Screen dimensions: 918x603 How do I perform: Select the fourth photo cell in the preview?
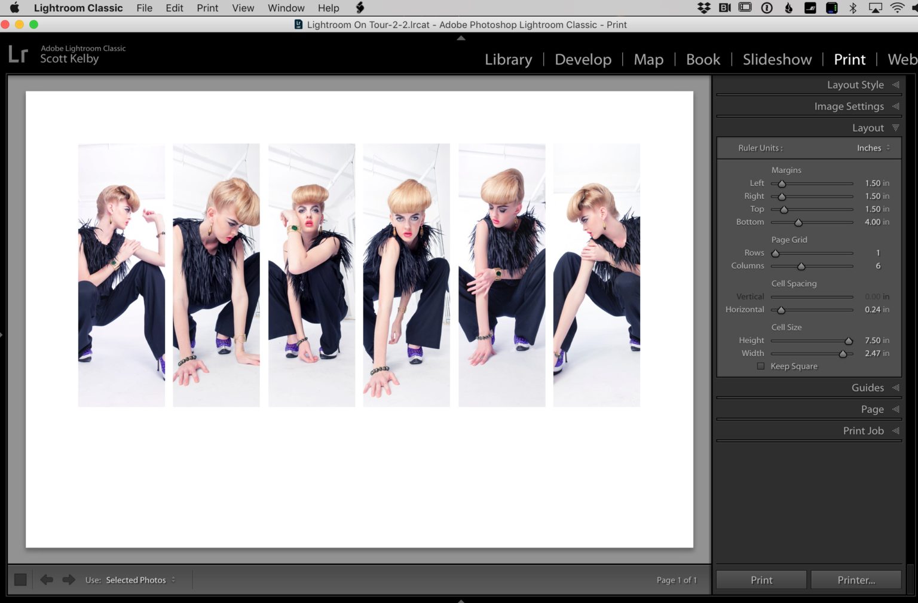click(406, 274)
